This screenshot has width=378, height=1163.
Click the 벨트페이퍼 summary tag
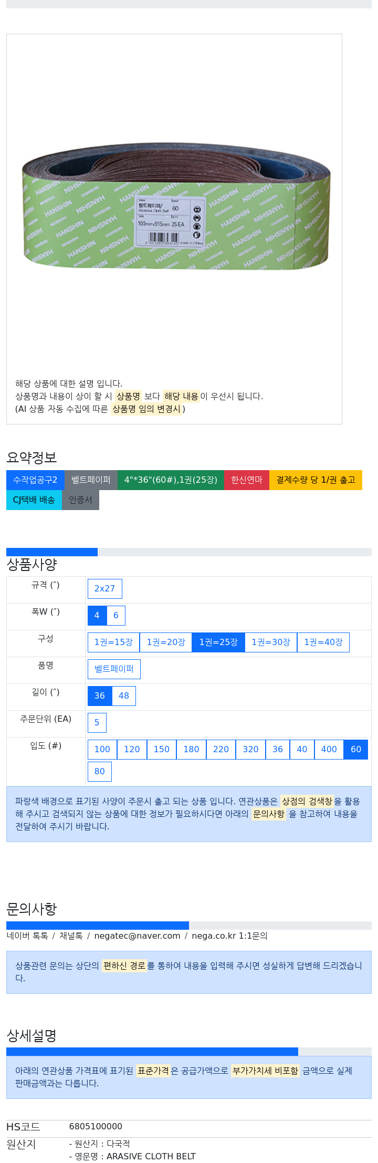[x=91, y=480]
